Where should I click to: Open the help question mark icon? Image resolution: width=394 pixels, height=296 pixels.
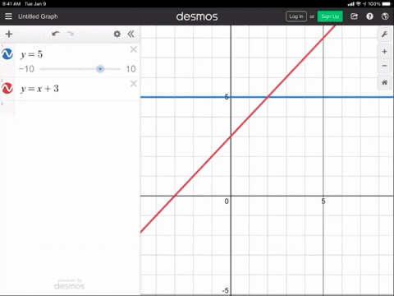click(x=369, y=16)
